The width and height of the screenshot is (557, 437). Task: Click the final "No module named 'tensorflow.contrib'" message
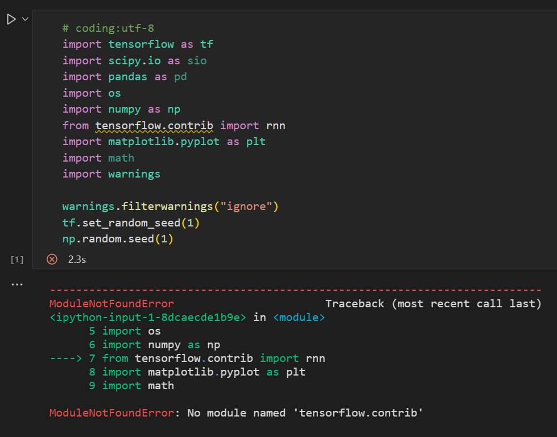point(305,413)
